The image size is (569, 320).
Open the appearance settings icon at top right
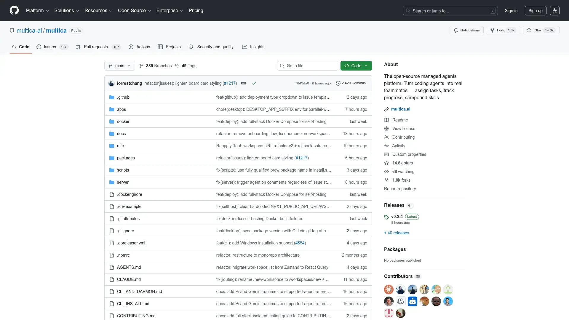point(554,11)
